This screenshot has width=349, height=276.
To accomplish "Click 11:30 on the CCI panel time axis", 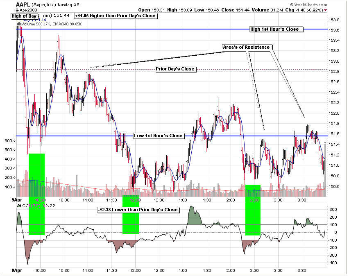I will point(111,271).
